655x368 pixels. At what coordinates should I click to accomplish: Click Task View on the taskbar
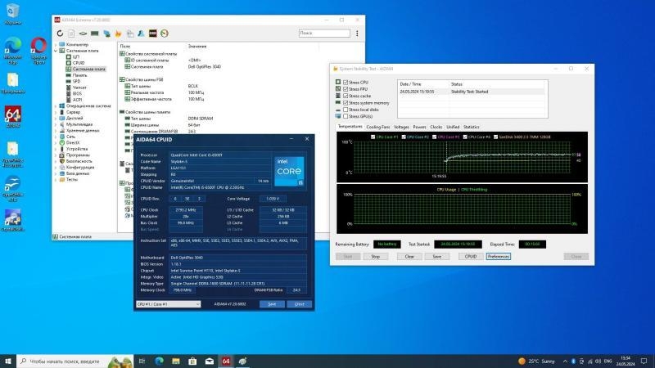[142, 361]
